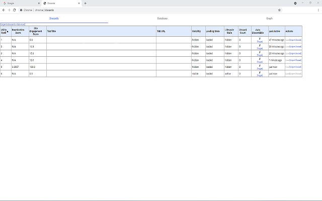322x201 pixels.
Task: Select the Discards page tab
Action: click(x=54, y=19)
